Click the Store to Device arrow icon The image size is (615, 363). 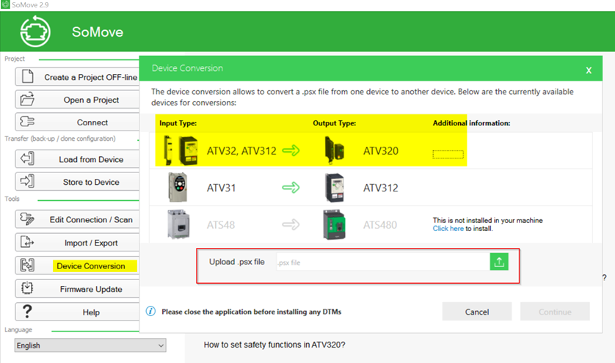(x=27, y=180)
